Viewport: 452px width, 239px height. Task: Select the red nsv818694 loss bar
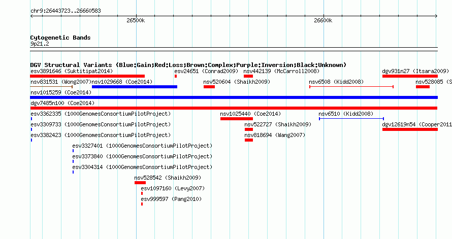coord(249,140)
